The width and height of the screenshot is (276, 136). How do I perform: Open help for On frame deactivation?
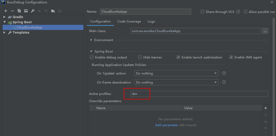[x=224, y=82]
